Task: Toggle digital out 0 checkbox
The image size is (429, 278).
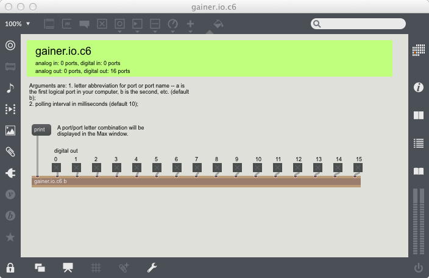Action: [56, 168]
